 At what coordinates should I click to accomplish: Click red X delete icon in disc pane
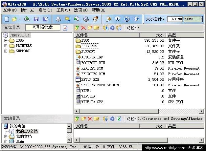(x=83, y=28)
